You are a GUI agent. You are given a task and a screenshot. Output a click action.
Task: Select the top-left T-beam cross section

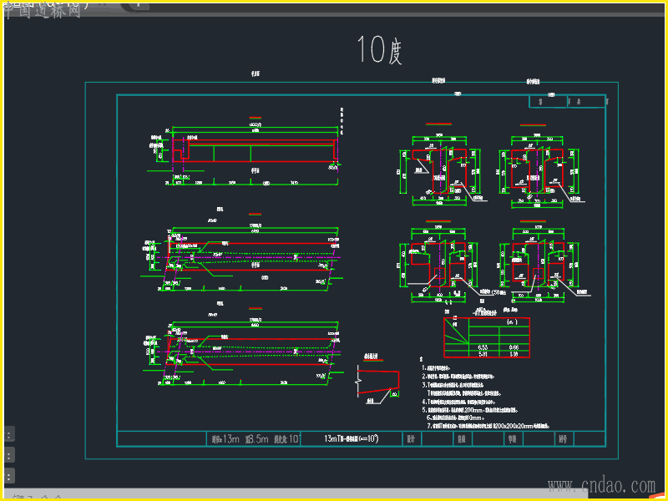tap(438, 170)
